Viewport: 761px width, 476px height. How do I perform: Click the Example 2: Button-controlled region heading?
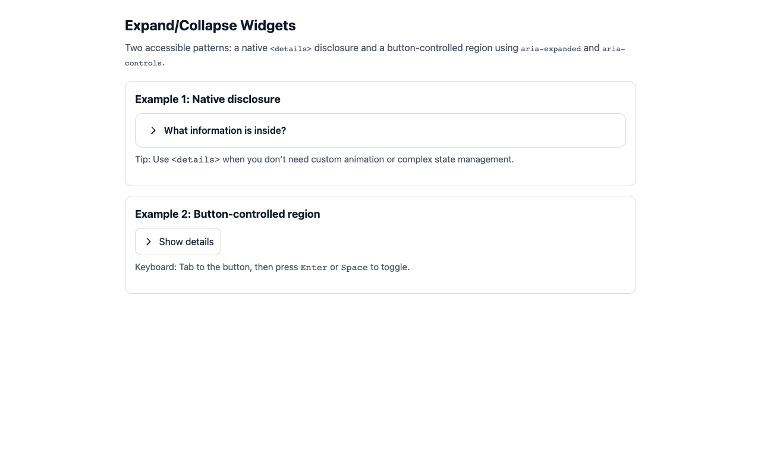[x=227, y=214]
